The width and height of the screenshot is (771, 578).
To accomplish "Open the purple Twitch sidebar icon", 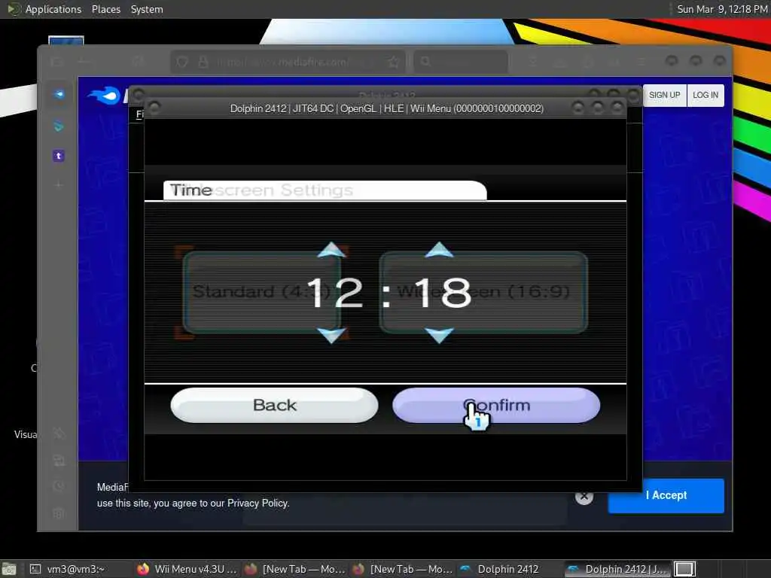I will coord(59,156).
